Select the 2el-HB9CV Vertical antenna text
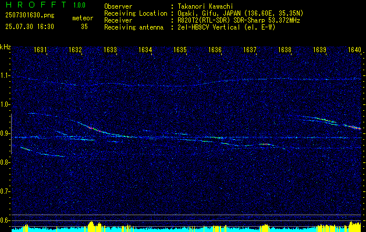The height and width of the screenshot is (232, 366). 227,27
